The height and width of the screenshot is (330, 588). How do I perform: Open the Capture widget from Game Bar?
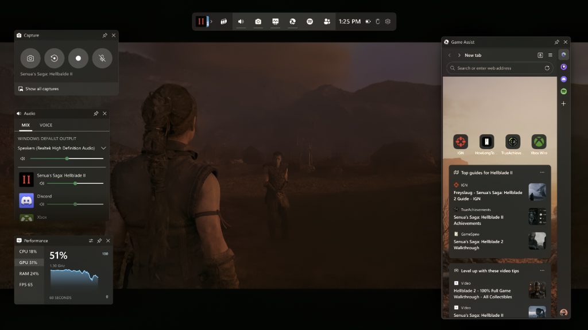258,21
